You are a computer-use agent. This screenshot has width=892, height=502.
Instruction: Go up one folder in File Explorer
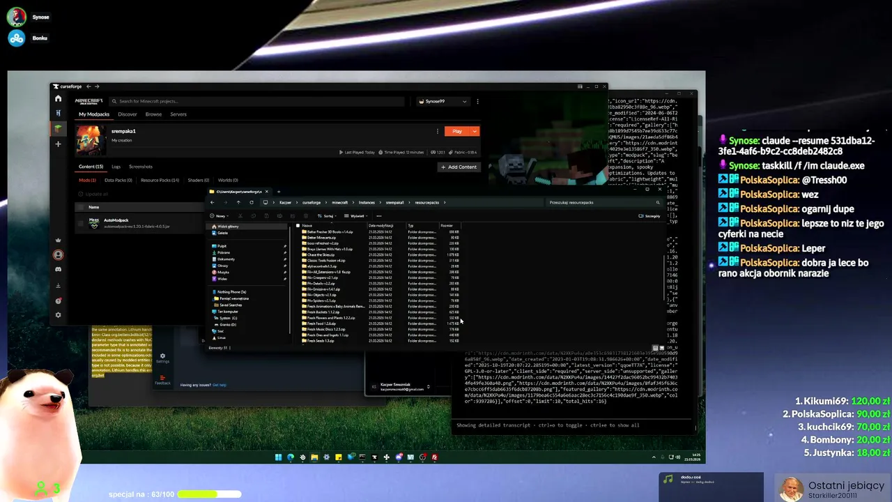pos(238,202)
